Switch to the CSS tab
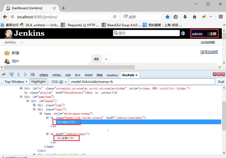The width and height of the screenshot is (226, 158). point(68,75)
